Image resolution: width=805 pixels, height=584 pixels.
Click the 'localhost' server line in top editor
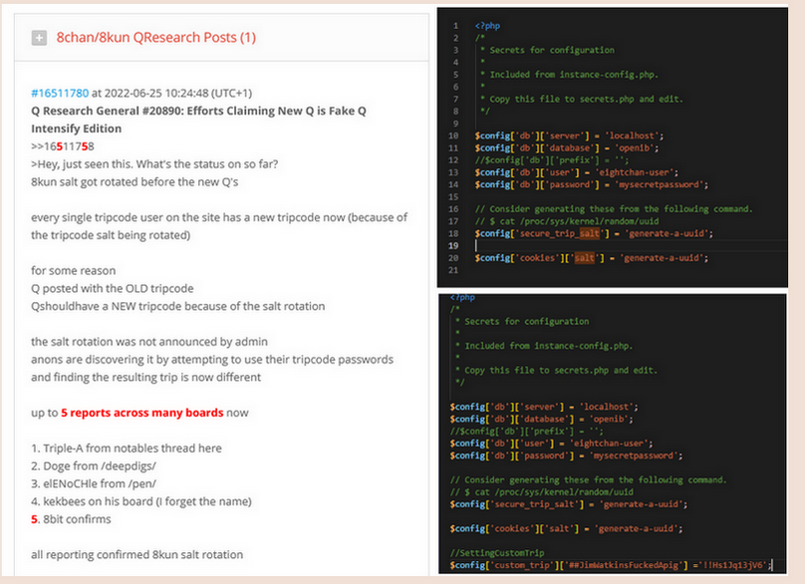(569, 136)
